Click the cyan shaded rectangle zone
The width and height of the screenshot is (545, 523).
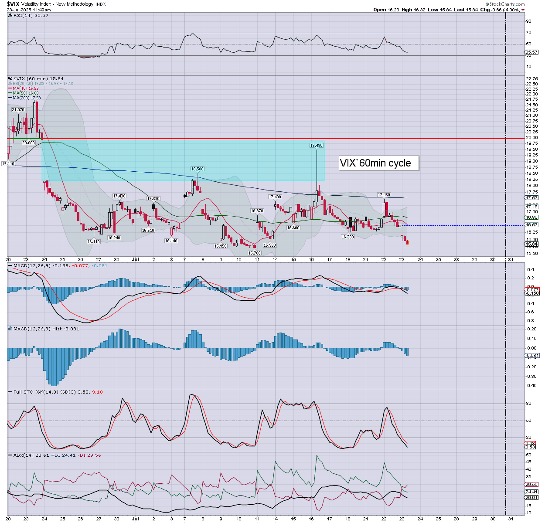click(183, 160)
